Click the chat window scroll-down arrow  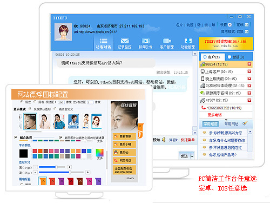click(x=195, y=133)
